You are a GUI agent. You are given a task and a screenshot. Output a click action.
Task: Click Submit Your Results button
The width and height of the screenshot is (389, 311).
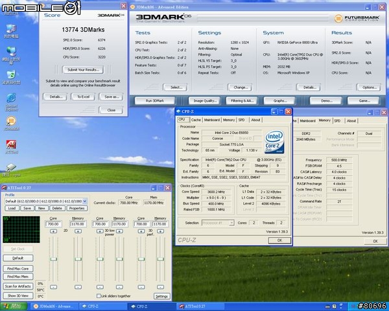pos(83,70)
